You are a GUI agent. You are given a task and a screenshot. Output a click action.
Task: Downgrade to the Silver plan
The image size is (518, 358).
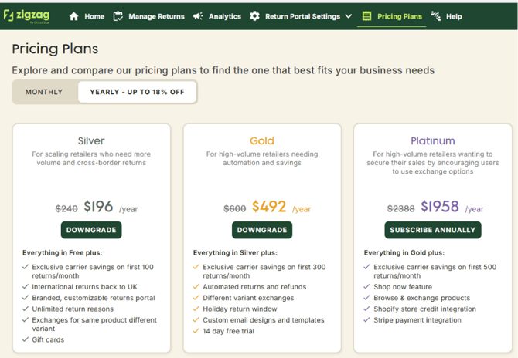pos(91,230)
